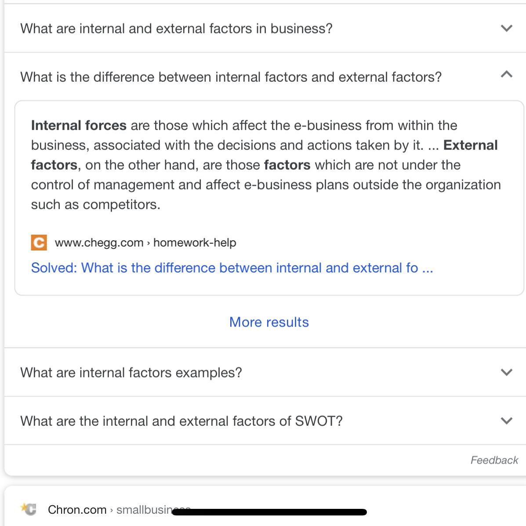Viewport: 526px width, 526px height.
Task: Click the homework-help breadcrumb text
Action: [x=194, y=243]
